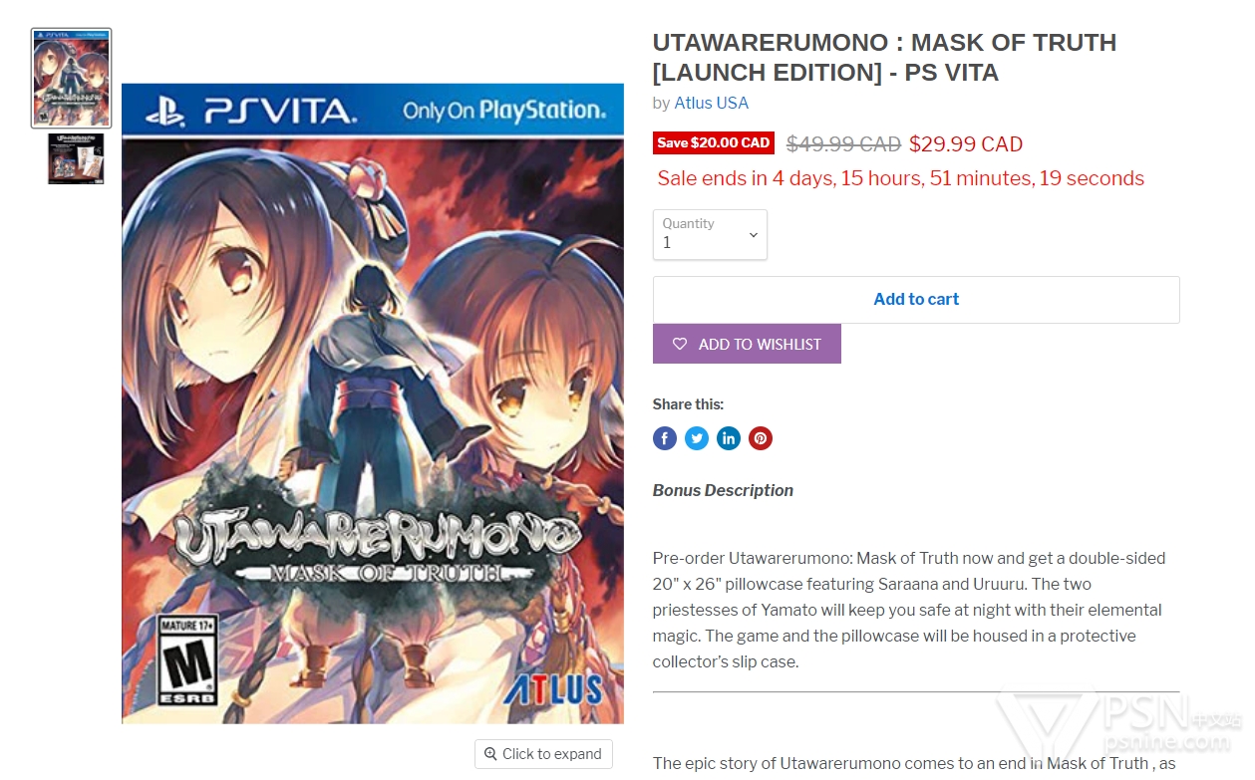The width and height of the screenshot is (1255, 780).
Task: Click the Bonus Description heading
Action: tap(723, 490)
